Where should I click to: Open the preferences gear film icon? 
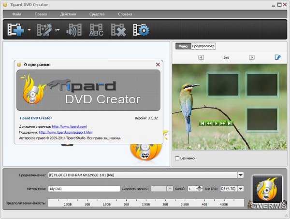coord(141,30)
